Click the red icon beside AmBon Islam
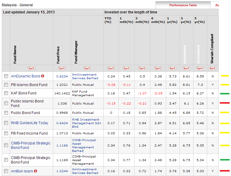This screenshot has height=176, width=231. [35, 171]
